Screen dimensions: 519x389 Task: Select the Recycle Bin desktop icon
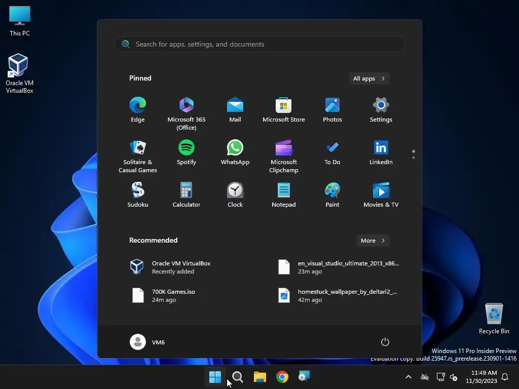(494, 319)
